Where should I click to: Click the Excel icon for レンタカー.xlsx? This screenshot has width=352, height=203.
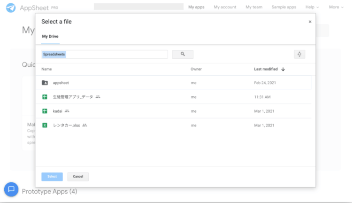[45, 125]
